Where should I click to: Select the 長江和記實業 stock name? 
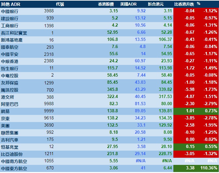click(x=14, y=33)
